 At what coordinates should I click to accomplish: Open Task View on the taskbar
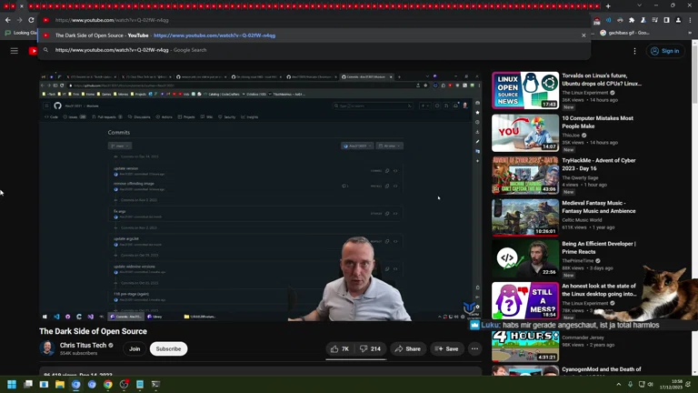pos(28,384)
